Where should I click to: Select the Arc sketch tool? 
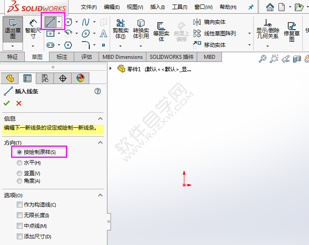69,34
